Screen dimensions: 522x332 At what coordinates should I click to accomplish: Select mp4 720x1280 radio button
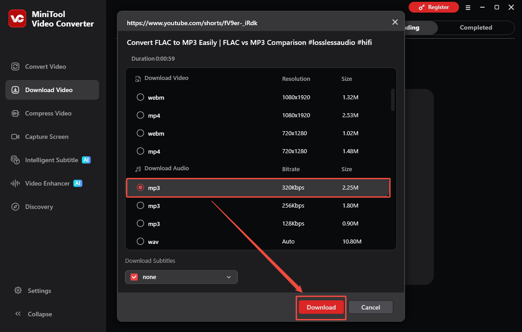point(140,151)
